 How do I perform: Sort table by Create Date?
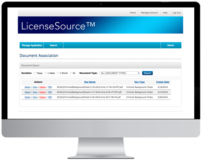pyautogui.click(x=163, y=82)
